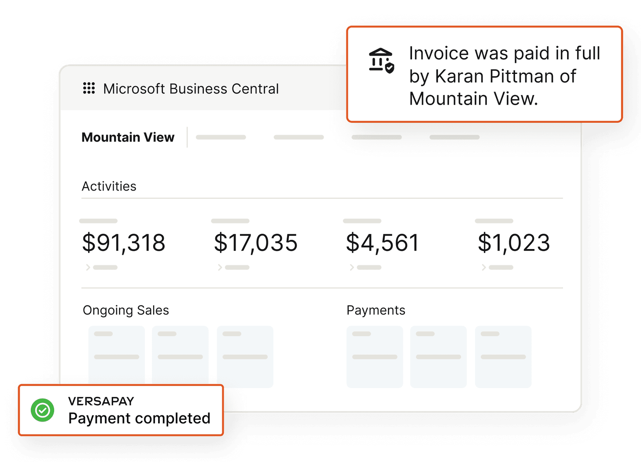
Task: Click the Payments heading
Action: point(376,310)
